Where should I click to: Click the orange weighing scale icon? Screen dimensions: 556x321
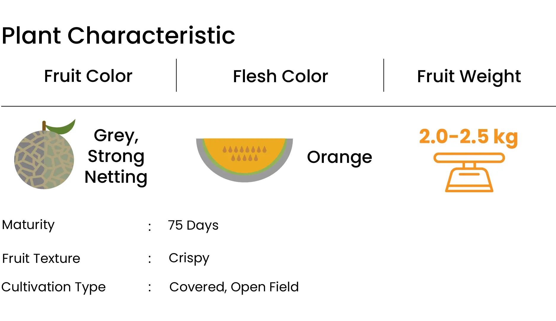[x=469, y=172]
